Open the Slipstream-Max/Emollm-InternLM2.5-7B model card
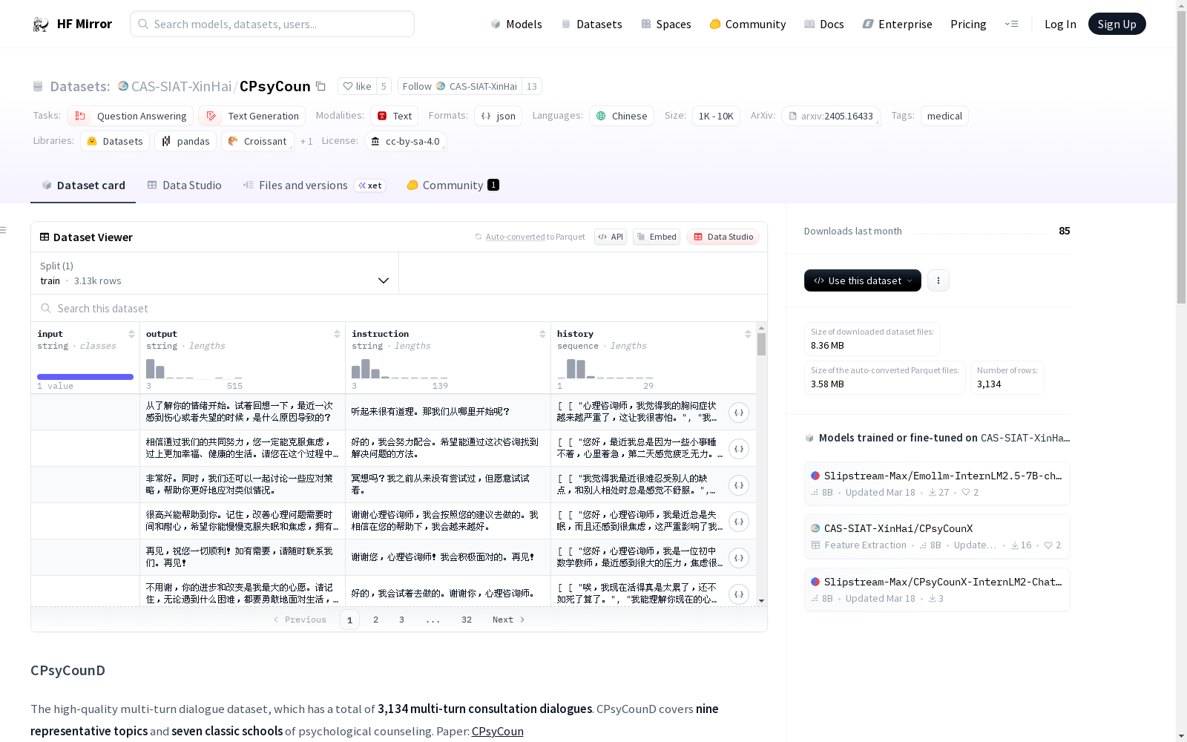Screen dimensions: 1187x742 (x=937, y=483)
